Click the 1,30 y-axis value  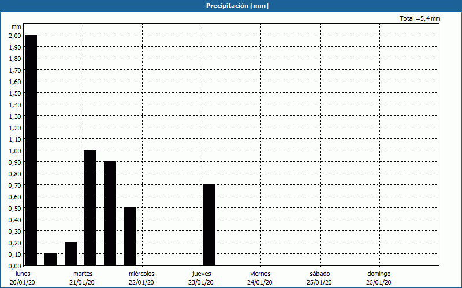[x=15, y=116]
